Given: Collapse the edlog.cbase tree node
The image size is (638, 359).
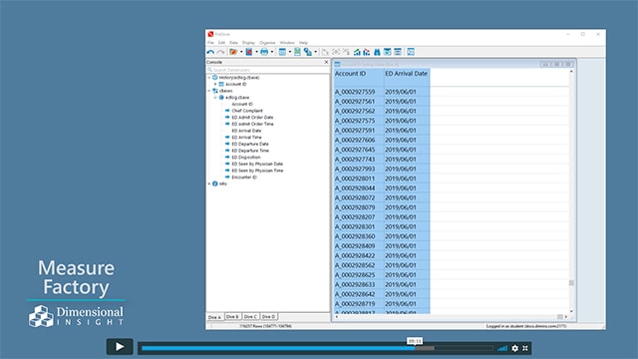Looking at the screenshot, I should coord(215,98).
